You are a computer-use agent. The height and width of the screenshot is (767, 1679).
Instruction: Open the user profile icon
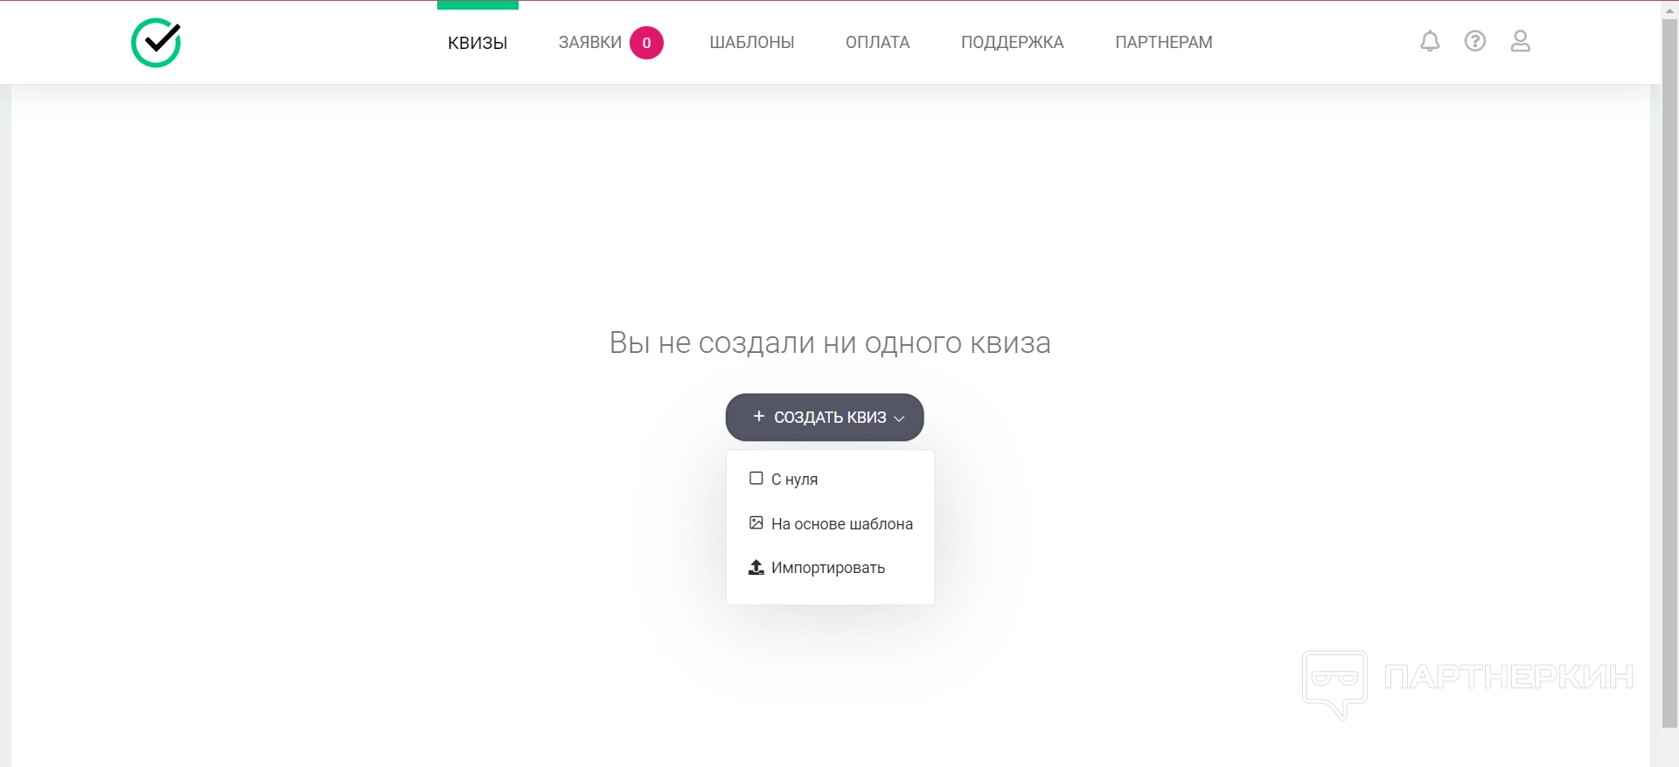(1521, 41)
